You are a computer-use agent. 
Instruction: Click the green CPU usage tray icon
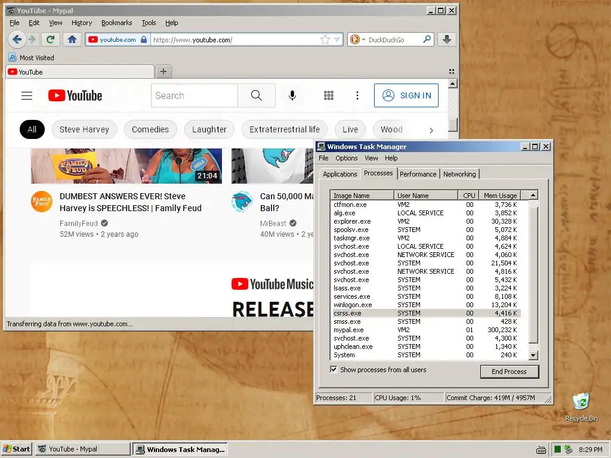click(x=558, y=450)
